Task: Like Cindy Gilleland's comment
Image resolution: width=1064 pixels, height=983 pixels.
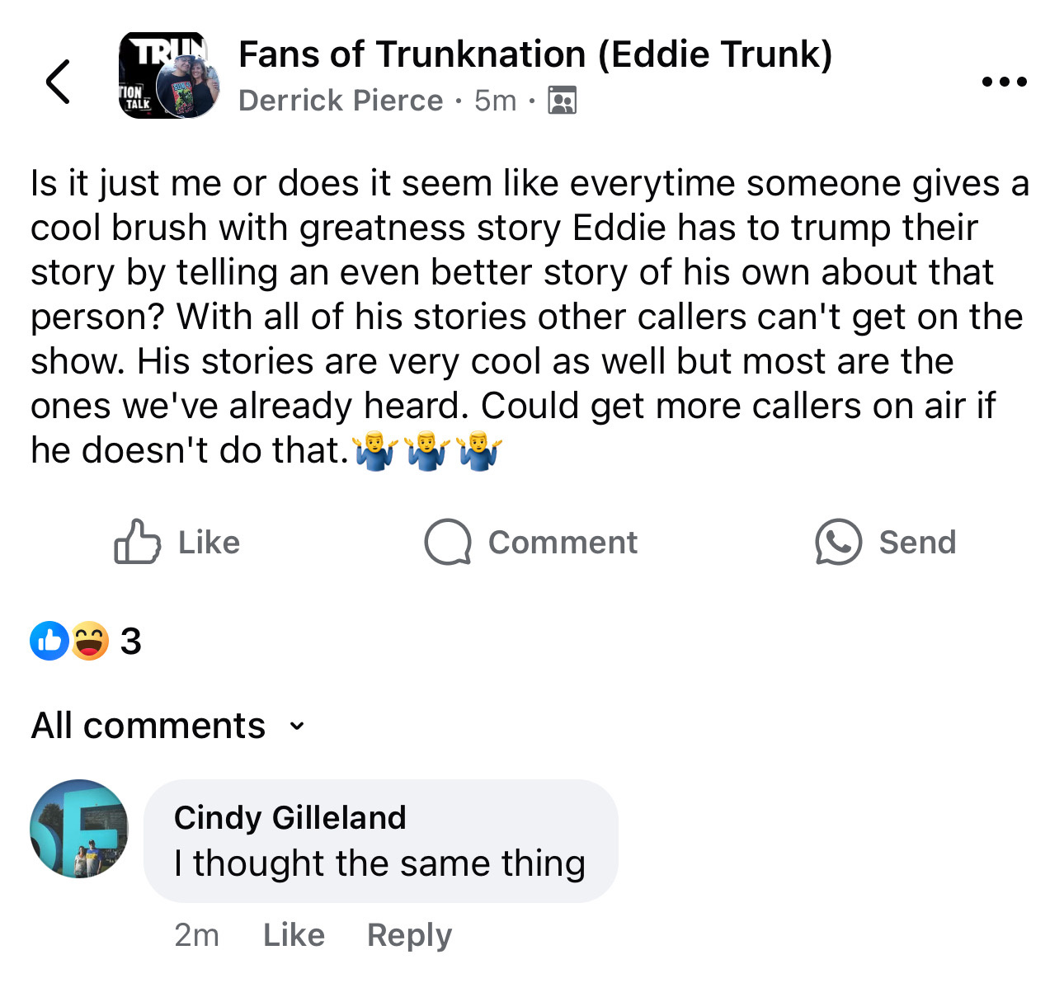Action: click(294, 935)
